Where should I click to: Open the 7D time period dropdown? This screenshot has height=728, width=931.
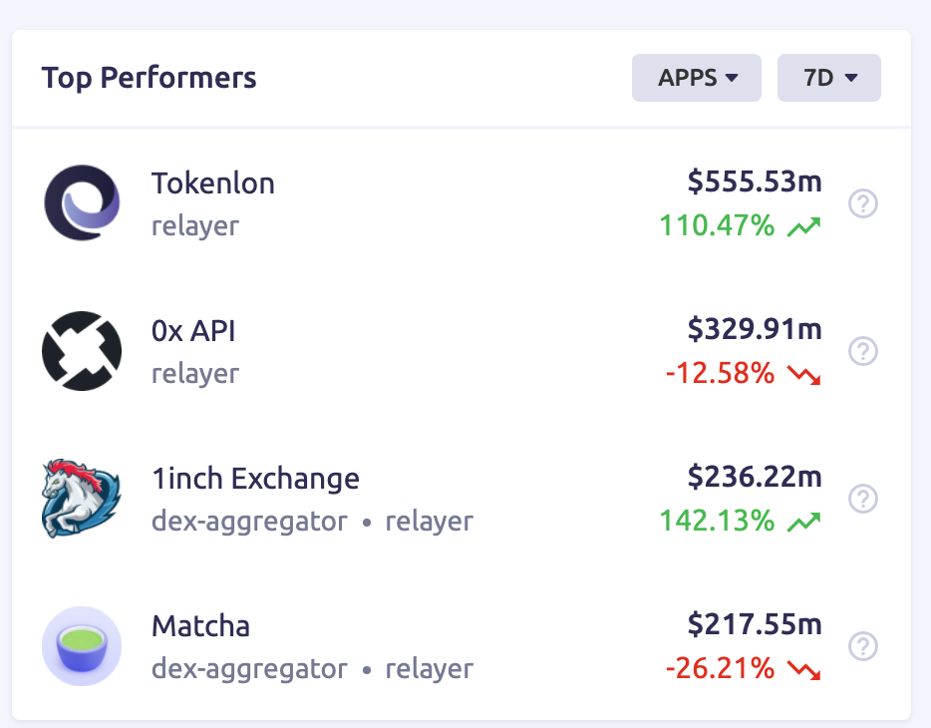tap(829, 78)
